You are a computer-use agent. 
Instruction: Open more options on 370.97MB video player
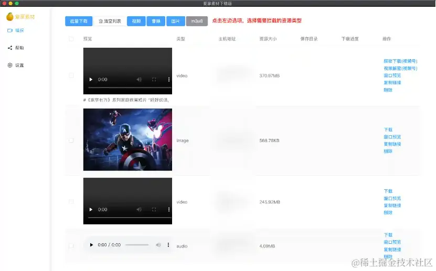coord(169,79)
